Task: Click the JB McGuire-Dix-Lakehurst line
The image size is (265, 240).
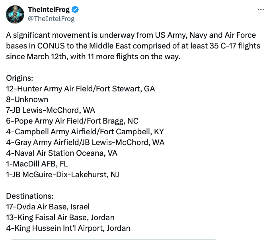Action: point(62,174)
